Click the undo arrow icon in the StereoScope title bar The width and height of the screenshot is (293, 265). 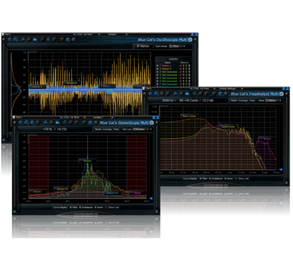[x=62, y=117]
